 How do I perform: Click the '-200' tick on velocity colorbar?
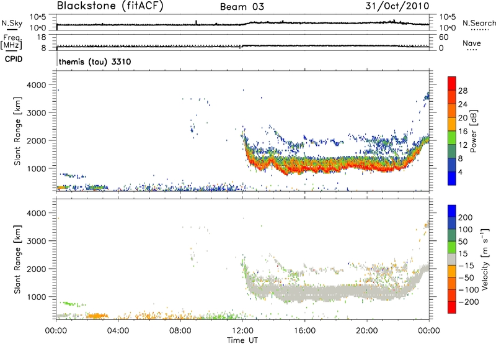468,302
